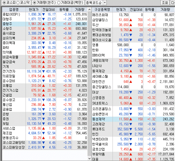Select the 통신업 sector row

click(45, 105)
